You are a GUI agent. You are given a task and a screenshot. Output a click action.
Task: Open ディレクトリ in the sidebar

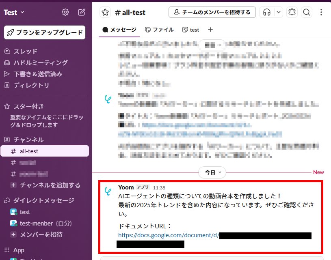pyautogui.click(x=31, y=85)
